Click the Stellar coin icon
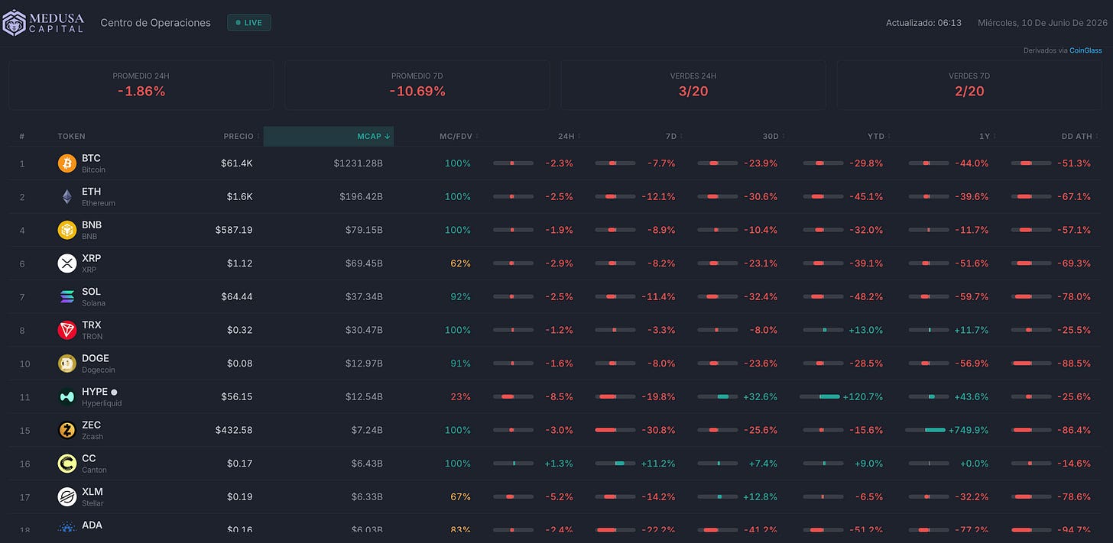 pos(67,496)
